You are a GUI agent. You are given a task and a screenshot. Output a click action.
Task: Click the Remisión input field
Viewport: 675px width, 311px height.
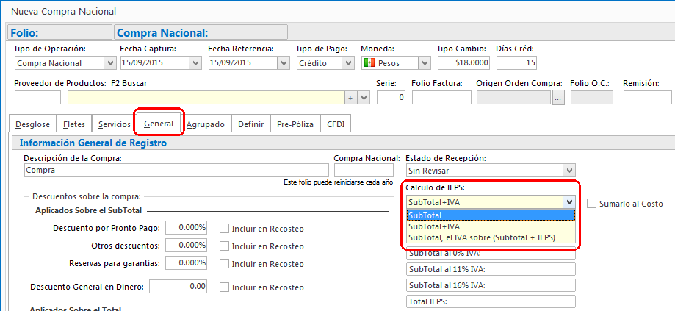tap(647, 97)
